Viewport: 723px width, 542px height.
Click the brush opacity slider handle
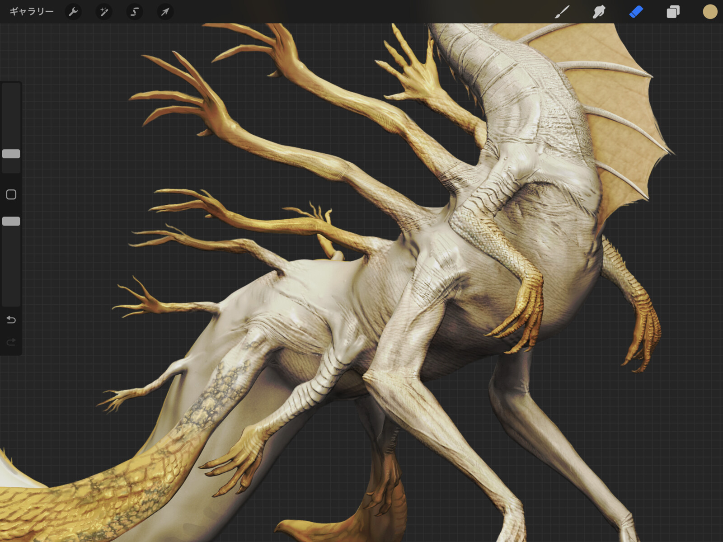point(11,221)
